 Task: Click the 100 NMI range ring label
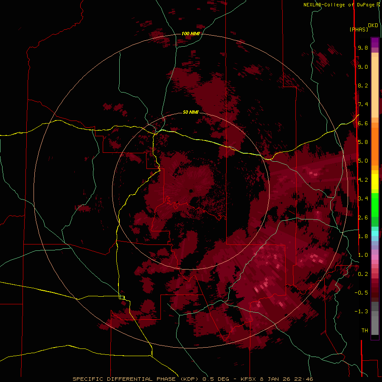point(191,34)
